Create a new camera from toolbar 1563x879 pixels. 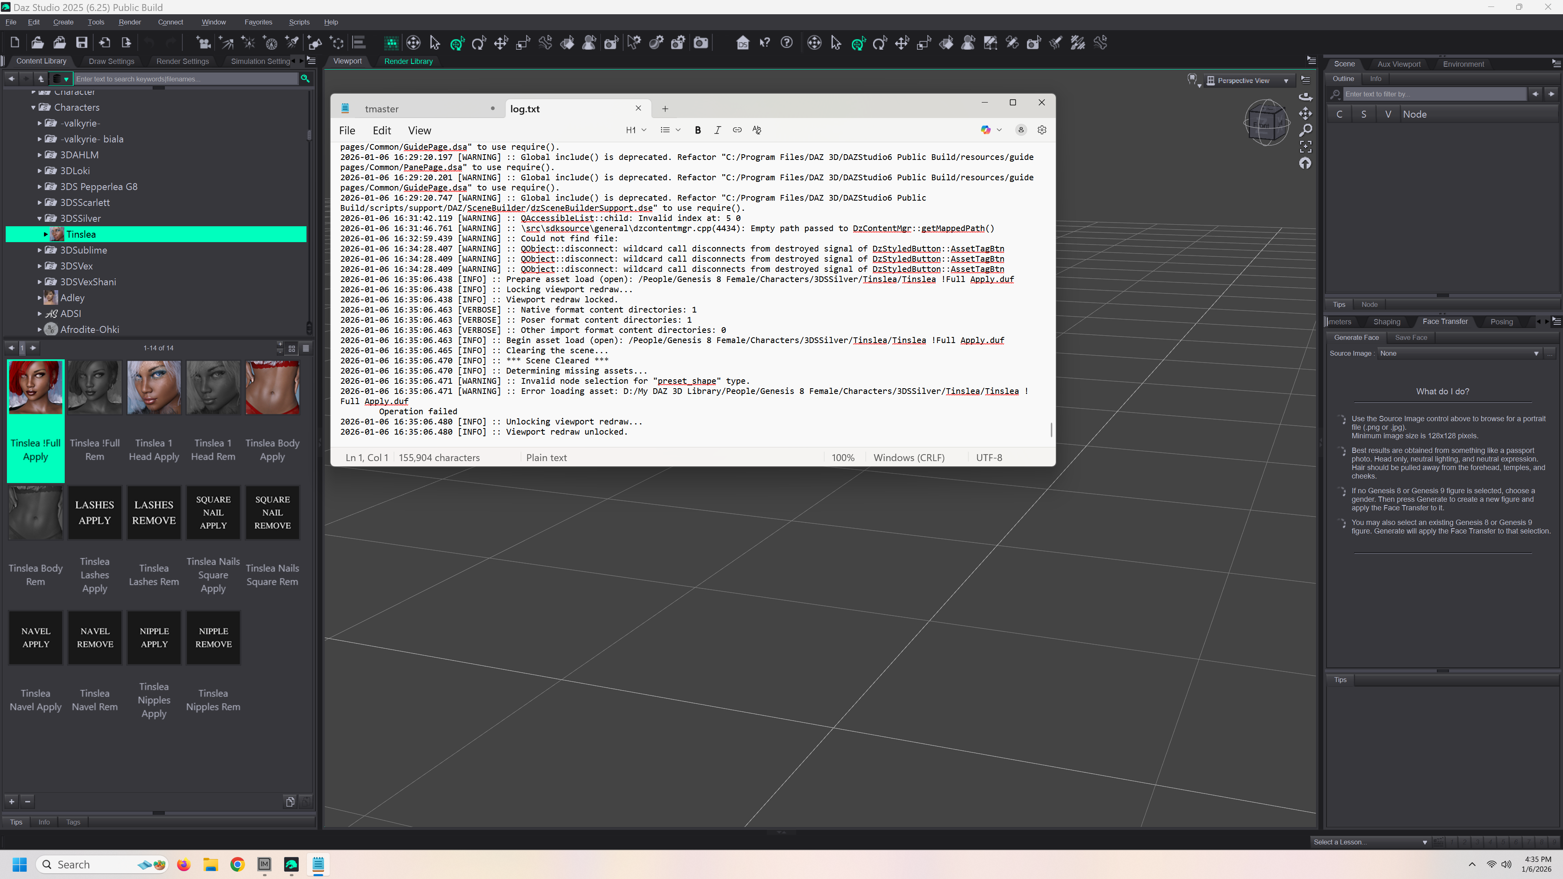pos(204,42)
